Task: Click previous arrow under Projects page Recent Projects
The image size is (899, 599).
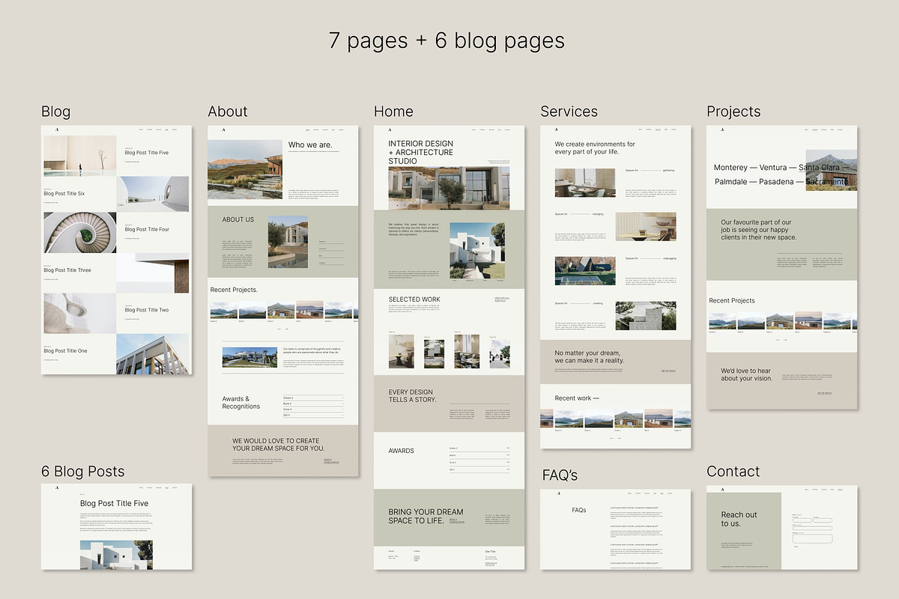Action: tap(778, 339)
